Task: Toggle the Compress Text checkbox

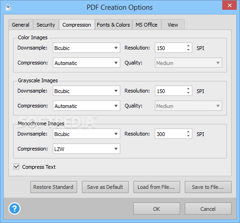Action: (16, 166)
